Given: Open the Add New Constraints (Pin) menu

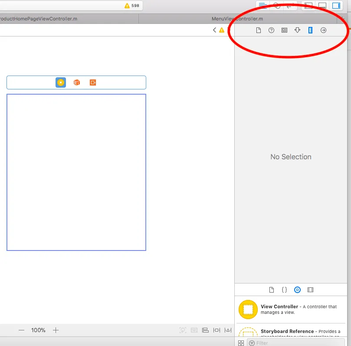Looking at the screenshot, I should 217,330.
